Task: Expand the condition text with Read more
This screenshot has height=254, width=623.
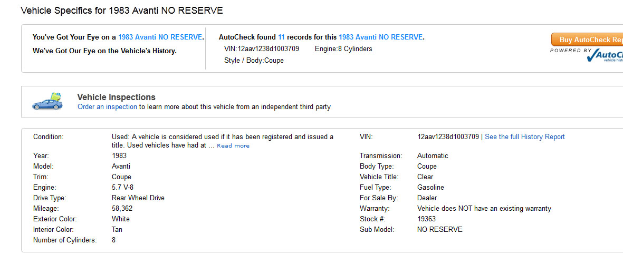Action: pos(233,146)
